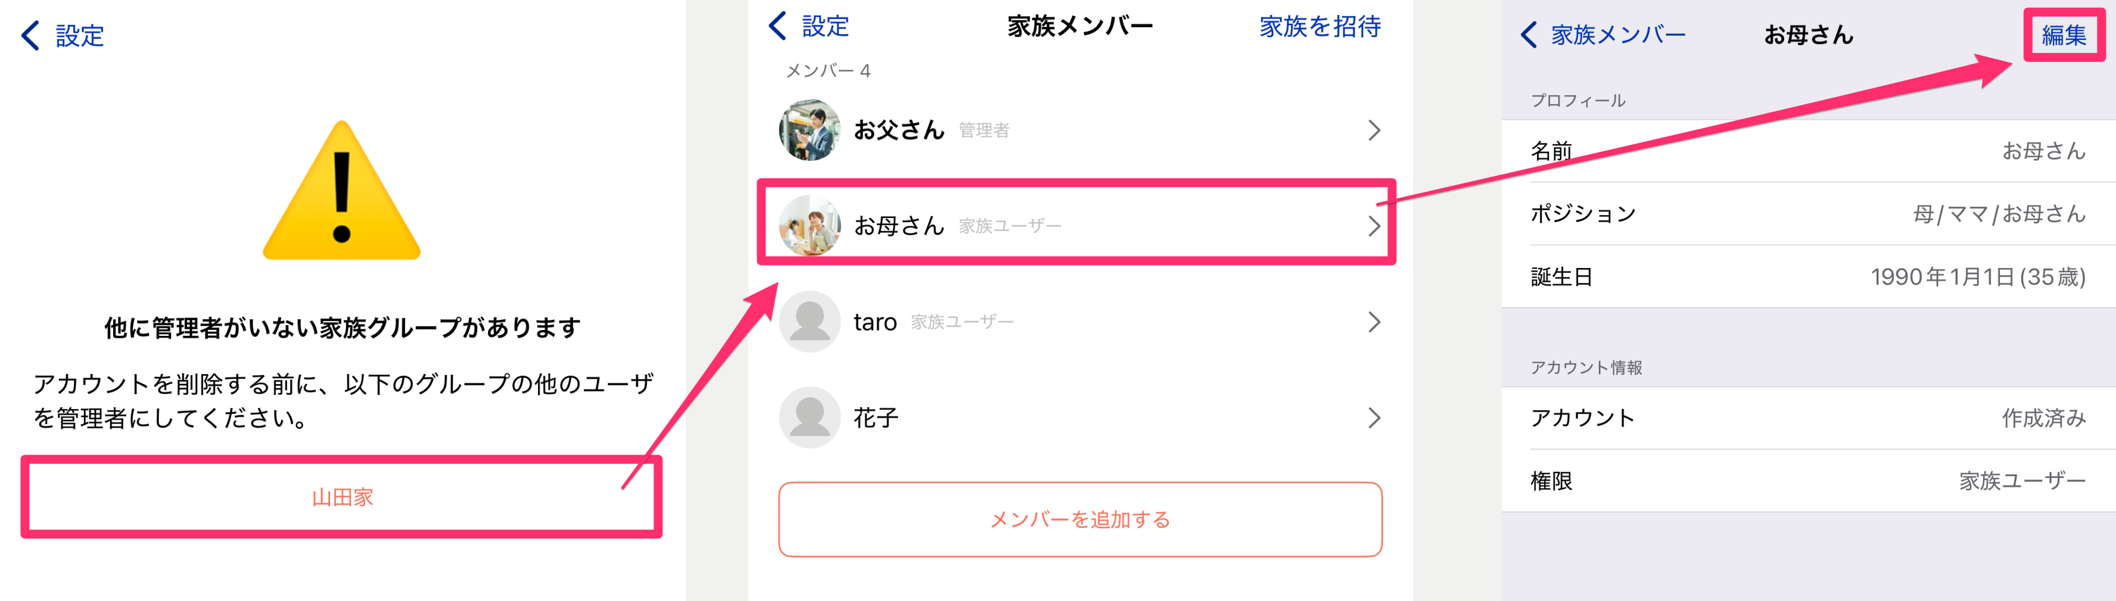Select the 山田家 family group button
The height and width of the screenshot is (601, 2116).
(342, 497)
